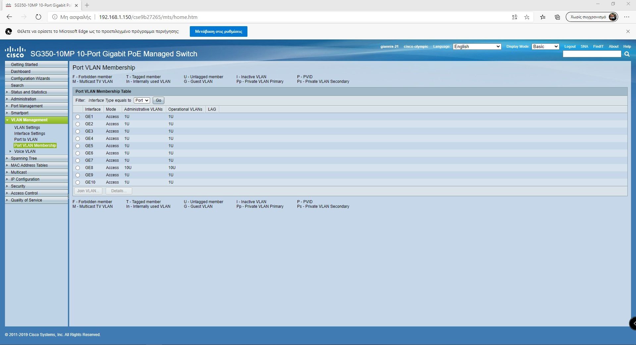This screenshot has height=345, width=636.
Task: Open a new browser tab
Action: click(87, 5)
